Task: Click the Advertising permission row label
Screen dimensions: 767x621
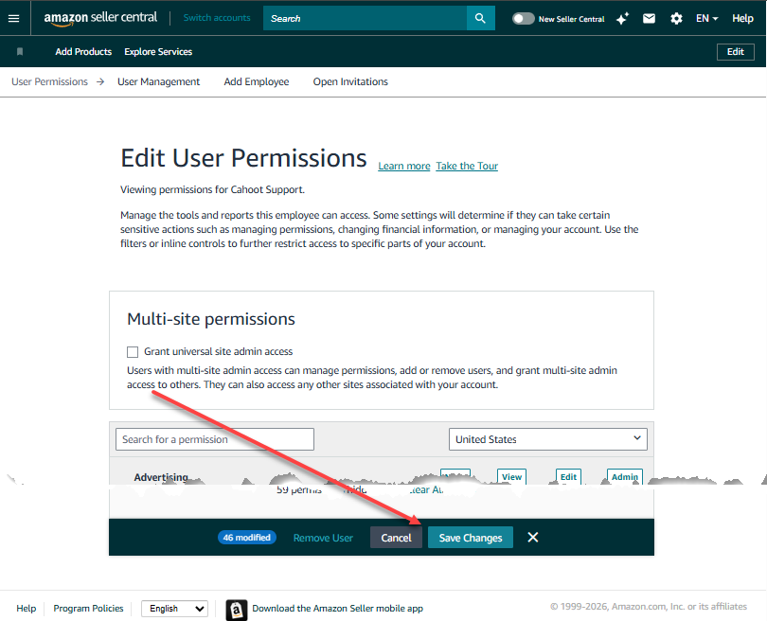Action: click(161, 477)
